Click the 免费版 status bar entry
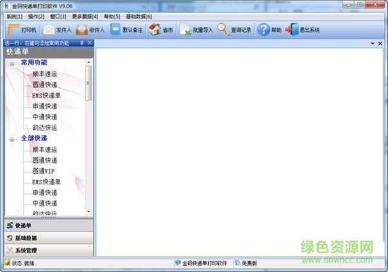The width and height of the screenshot is (388, 272). 246,263
